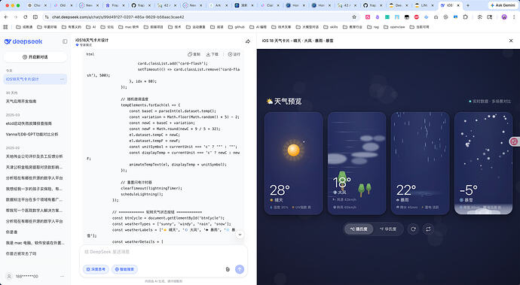Open chat starting 我是 mac 电脑
Viewport: 520px width, 285px height.
pos(35,243)
